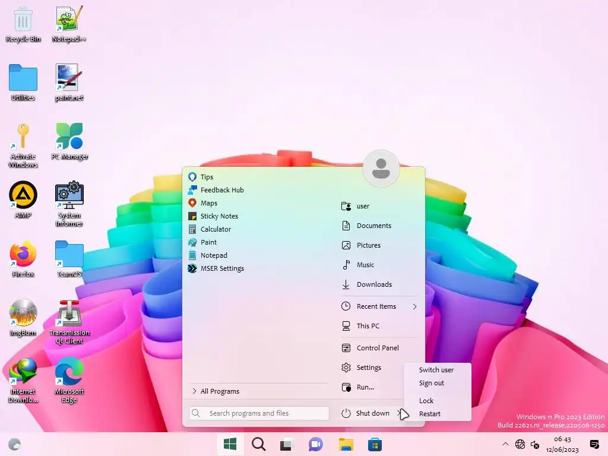Image resolution: width=608 pixels, height=456 pixels.
Task: Click the muted volume tray icon
Action: click(x=535, y=444)
